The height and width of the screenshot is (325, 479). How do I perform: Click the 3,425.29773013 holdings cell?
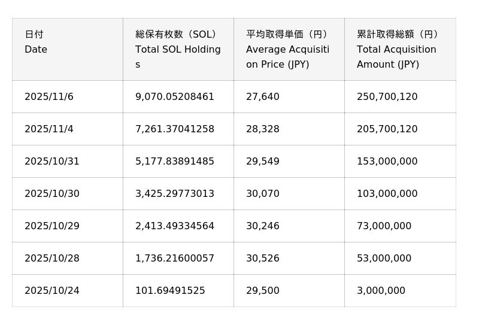click(175, 194)
